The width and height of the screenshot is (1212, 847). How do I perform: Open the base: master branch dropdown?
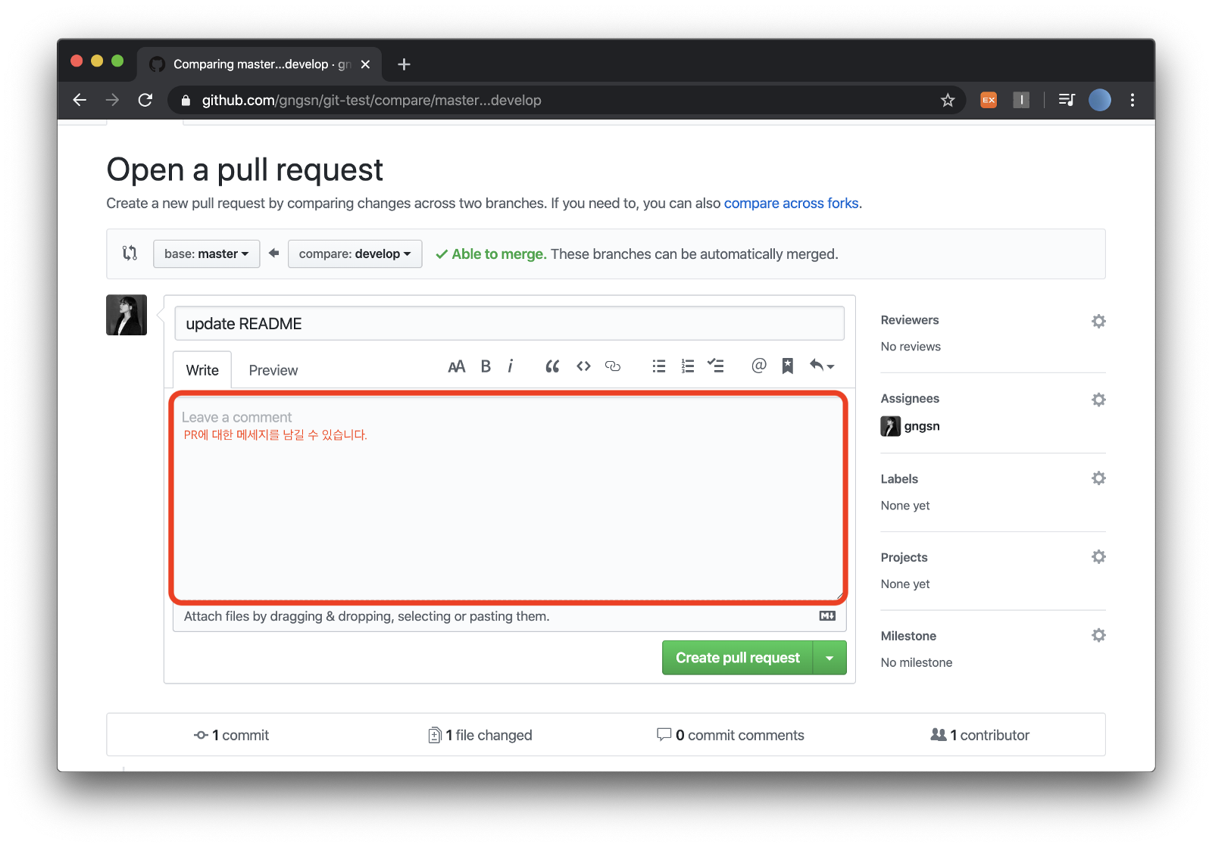(206, 254)
